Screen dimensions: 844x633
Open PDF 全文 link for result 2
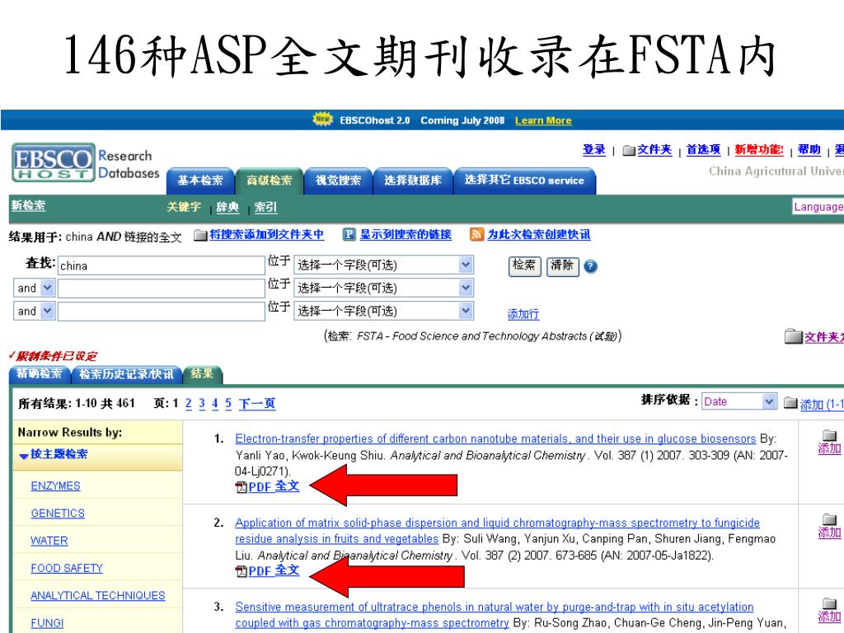tap(274, 570)
